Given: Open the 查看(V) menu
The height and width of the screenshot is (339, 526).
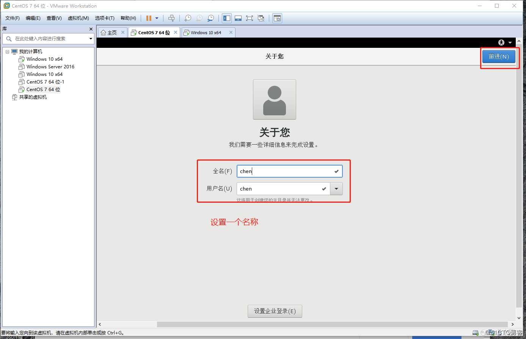Looking at the screenshot, I should coord(54,18).
